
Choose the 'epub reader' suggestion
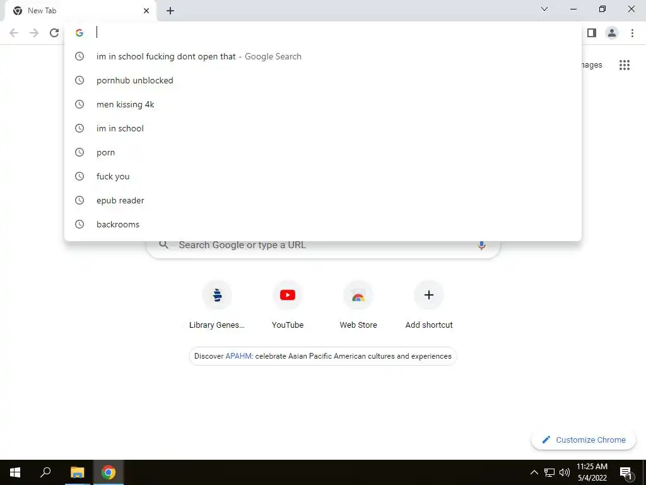pos(323,200)
